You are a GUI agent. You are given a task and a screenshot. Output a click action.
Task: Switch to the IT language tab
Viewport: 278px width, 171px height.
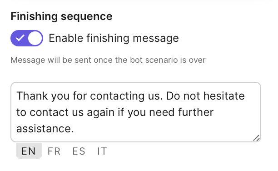click(102, 151)
